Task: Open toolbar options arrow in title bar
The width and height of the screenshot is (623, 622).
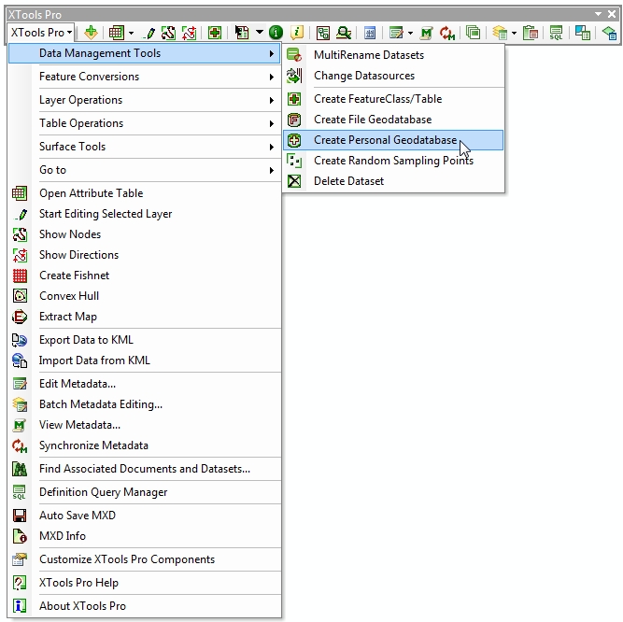Action: (x=598, y=14)
